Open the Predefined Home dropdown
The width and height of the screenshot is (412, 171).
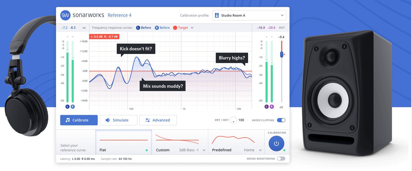point(253,150)
